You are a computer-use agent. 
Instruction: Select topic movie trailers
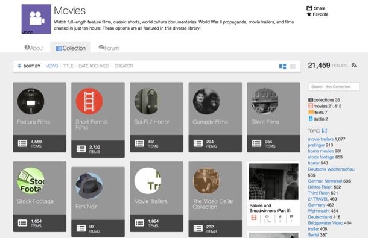[x=320, y=139]
